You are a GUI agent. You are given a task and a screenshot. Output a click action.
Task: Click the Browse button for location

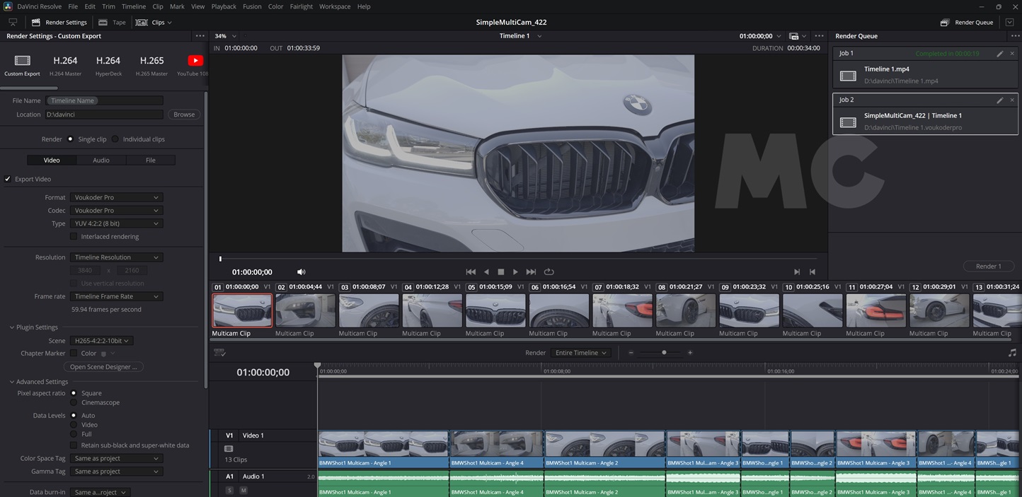(184, 115)
